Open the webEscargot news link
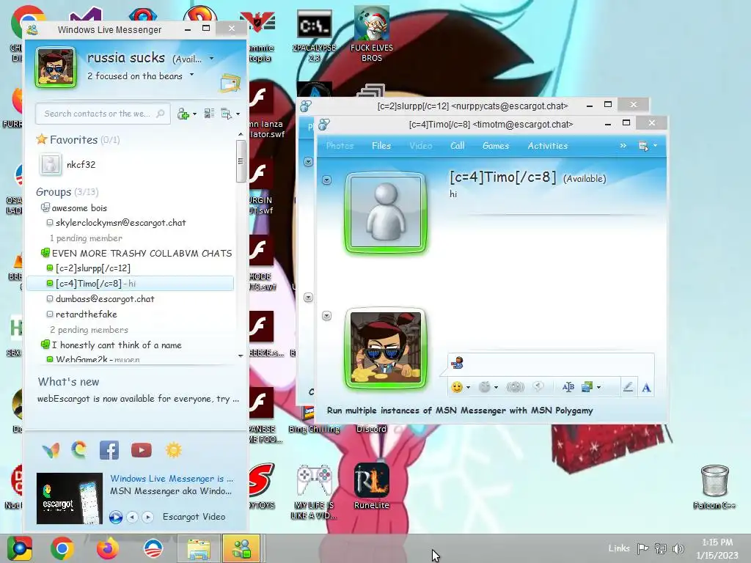Image resolution: width=751 pixels, height=563 pixels. (138, 399)
